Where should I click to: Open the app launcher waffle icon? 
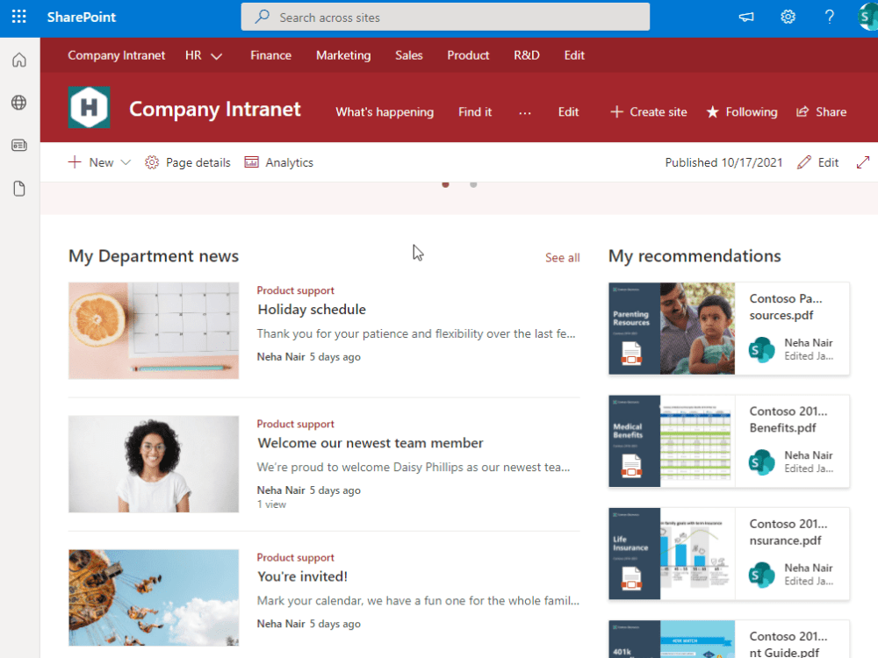(19, 17)
